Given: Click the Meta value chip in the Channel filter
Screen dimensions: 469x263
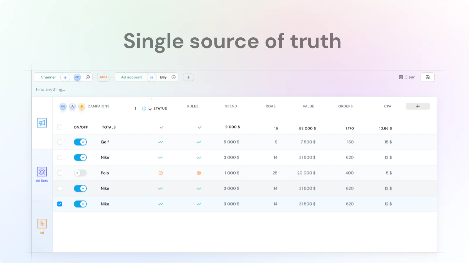Looking at the screenshot, I should [77, 77].
